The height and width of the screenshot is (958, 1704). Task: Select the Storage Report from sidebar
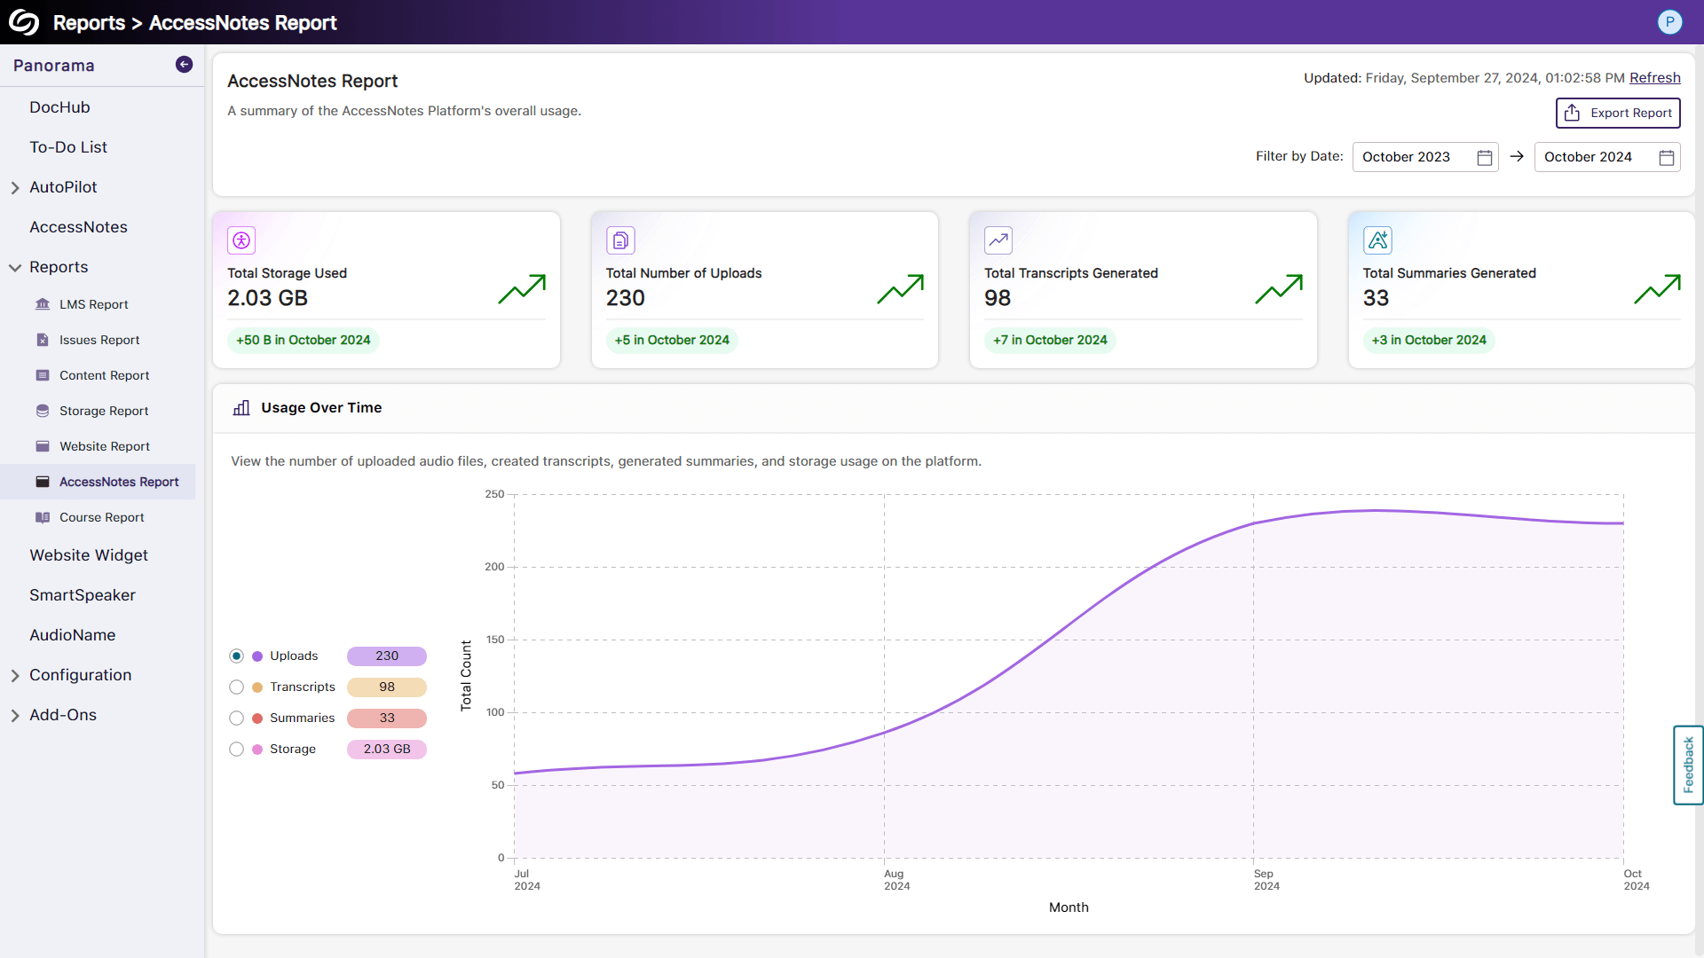coord(103,410)
